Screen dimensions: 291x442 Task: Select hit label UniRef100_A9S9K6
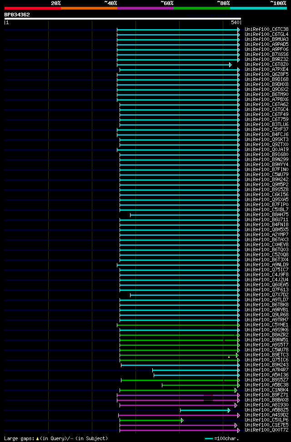click(x=266, y=330)
